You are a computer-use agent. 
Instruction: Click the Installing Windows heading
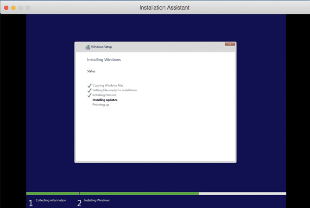104,60
